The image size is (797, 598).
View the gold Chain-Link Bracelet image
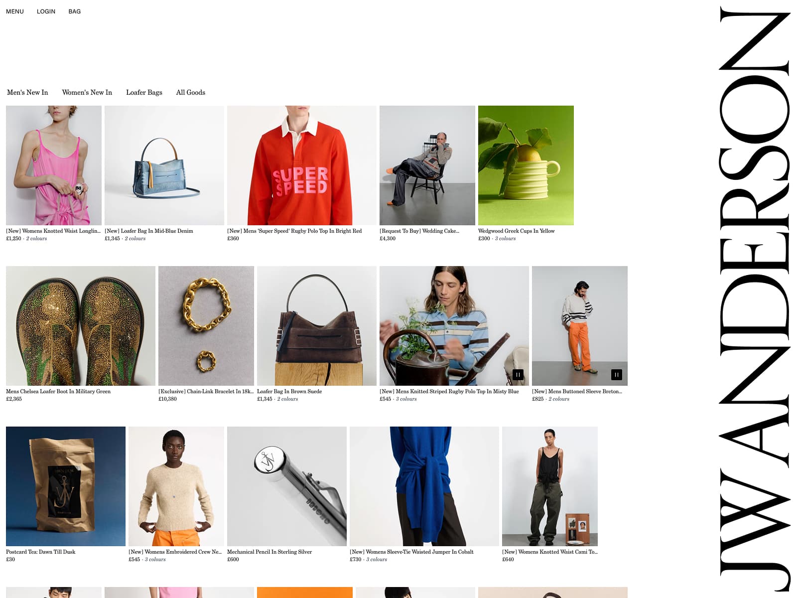point(206,326)
